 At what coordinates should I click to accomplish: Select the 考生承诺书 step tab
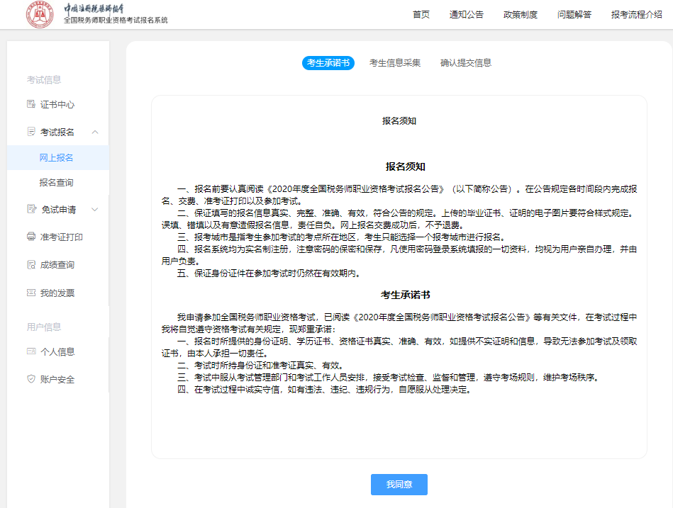(x=328, y=63)
